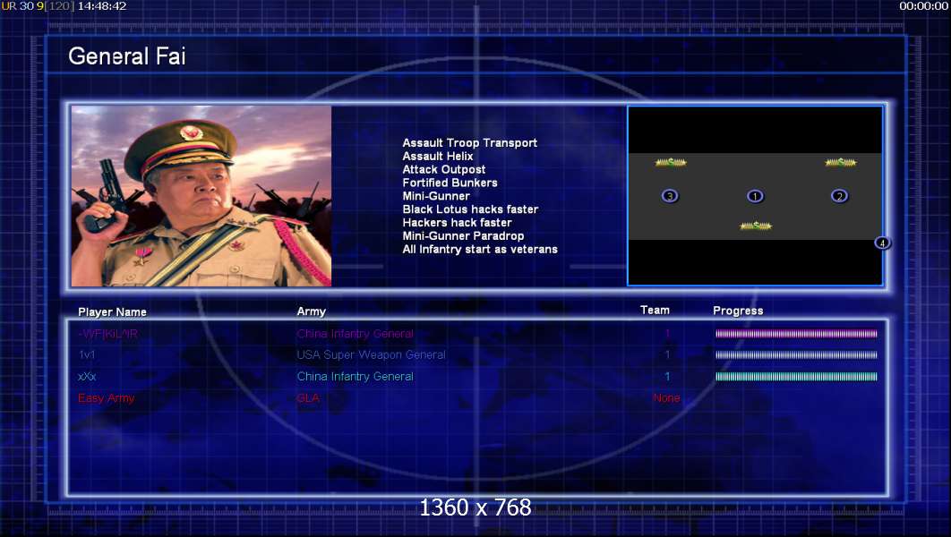The image size is (951, 537).
Task: Click the 'Player Name' column header
Action: (112, 312)
